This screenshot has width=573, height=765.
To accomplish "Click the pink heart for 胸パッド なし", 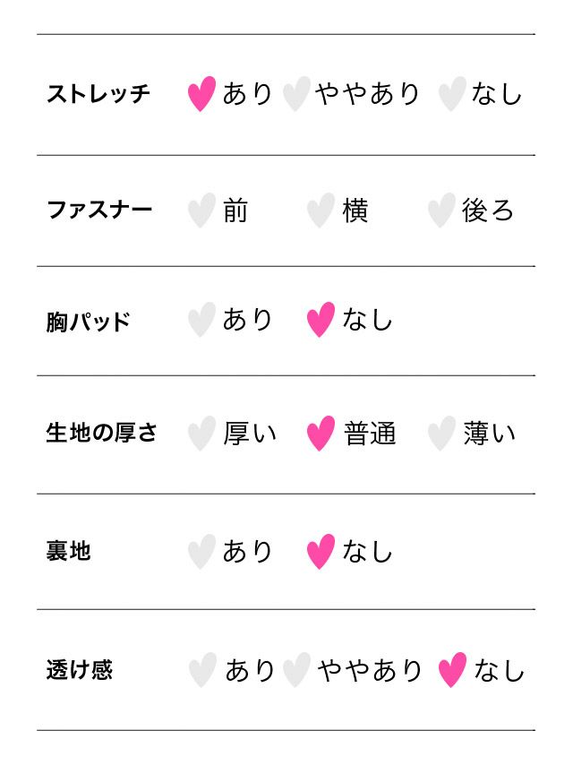I will [321, 320].
